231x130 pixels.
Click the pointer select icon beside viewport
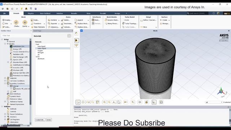(x=77, y=40)
